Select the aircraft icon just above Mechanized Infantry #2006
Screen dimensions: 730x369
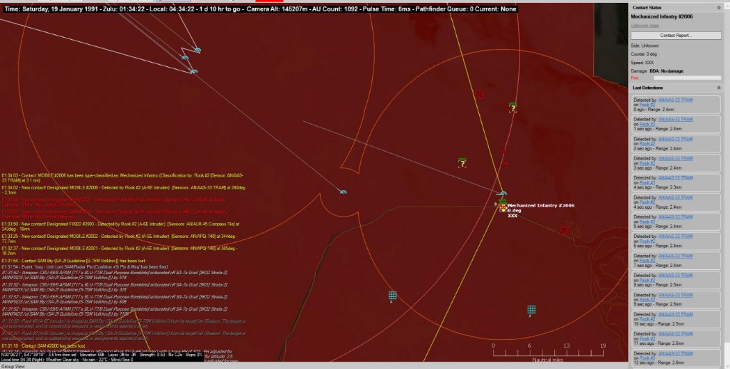click(x=501, y=194)
